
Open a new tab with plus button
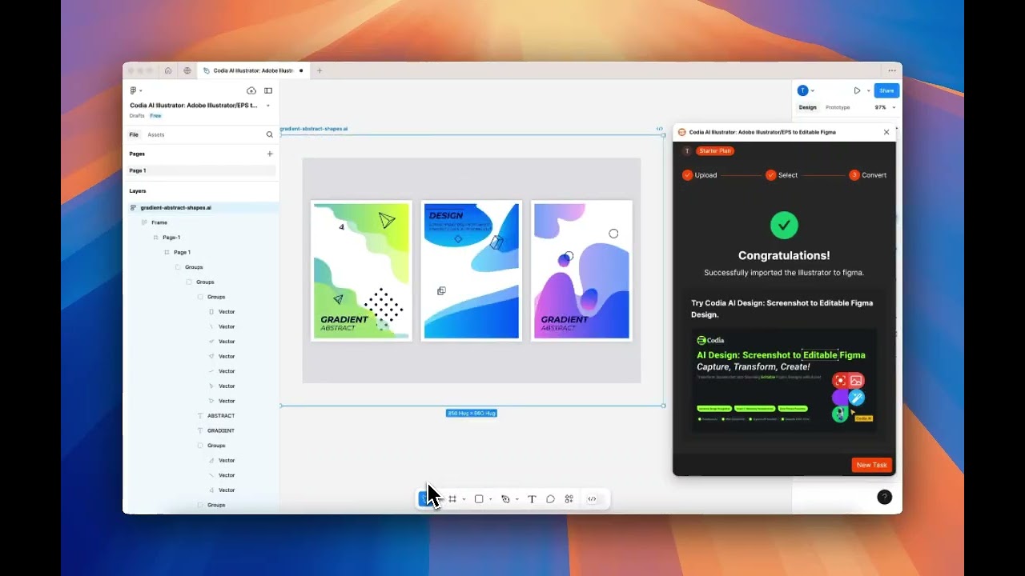(320, 70)
